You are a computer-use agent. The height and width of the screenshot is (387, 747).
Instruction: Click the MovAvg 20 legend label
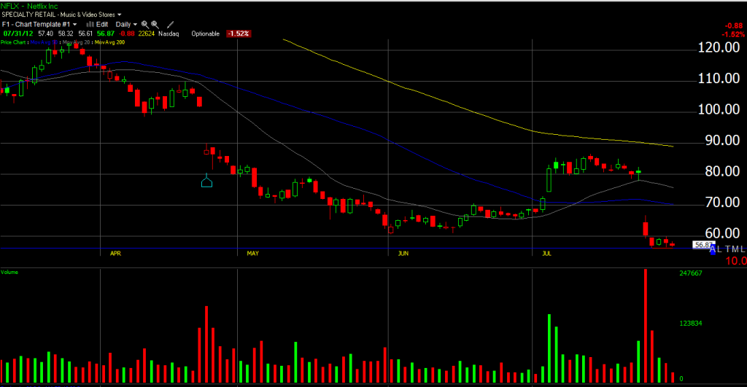76,42
